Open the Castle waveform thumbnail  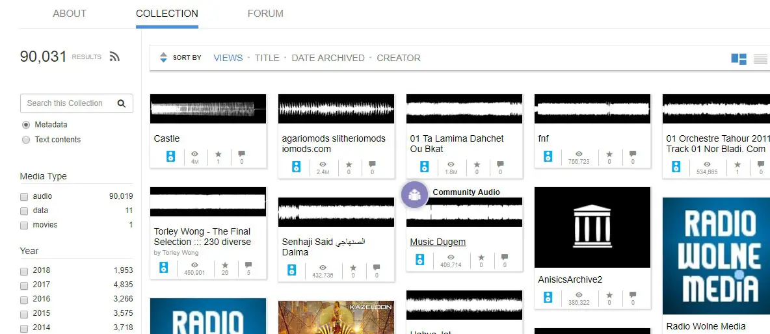(x=208, y=109)
